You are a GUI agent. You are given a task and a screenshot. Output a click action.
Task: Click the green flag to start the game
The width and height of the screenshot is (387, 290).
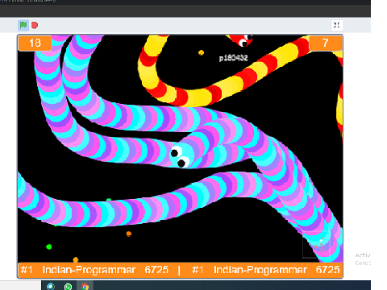23,25
